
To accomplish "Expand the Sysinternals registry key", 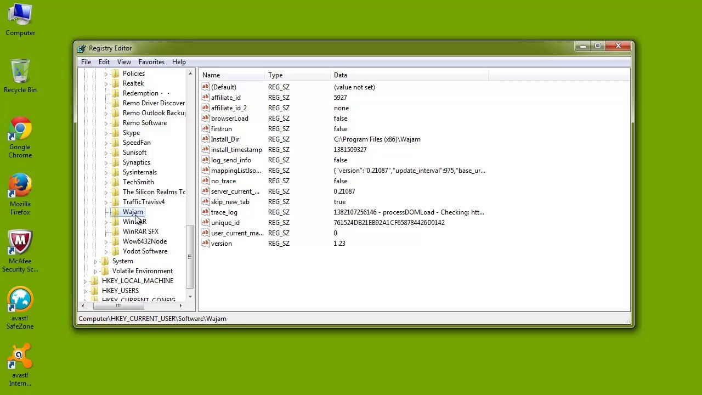I will click(106, 172).
